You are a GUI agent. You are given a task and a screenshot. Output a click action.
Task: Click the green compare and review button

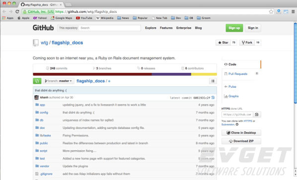click(x=37, y=81)
